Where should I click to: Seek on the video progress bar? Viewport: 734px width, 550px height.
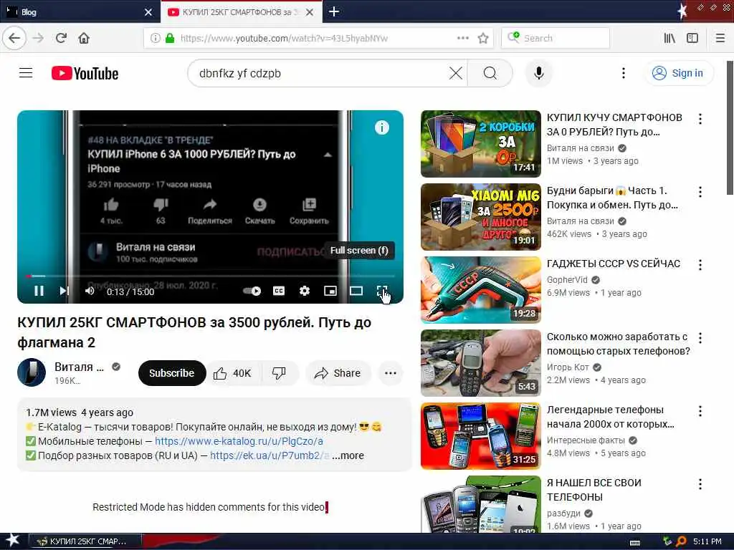coord(210,276)
